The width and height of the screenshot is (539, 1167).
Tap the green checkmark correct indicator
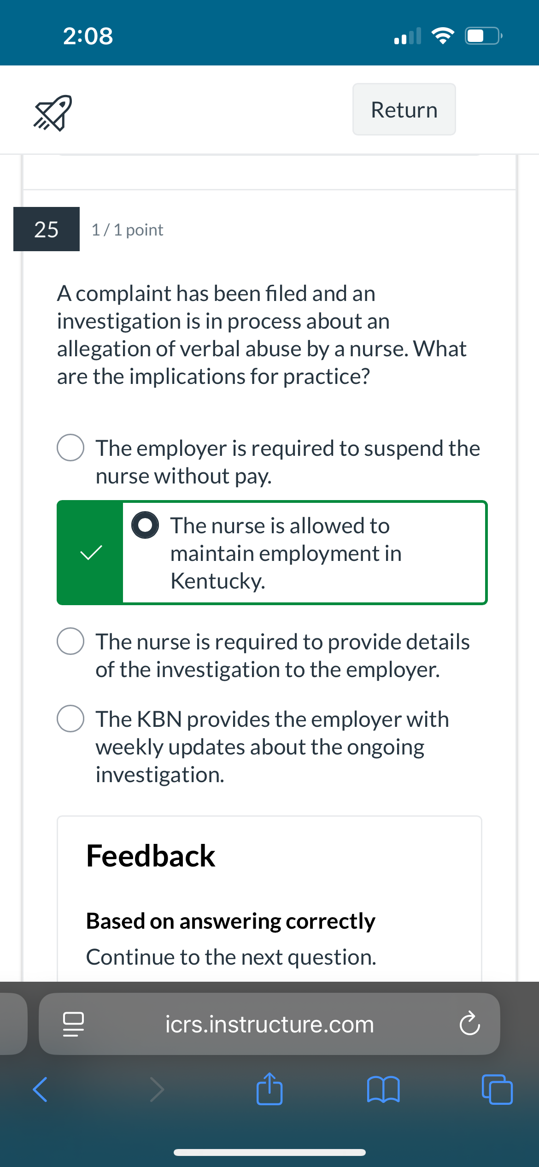pos(91,553)
